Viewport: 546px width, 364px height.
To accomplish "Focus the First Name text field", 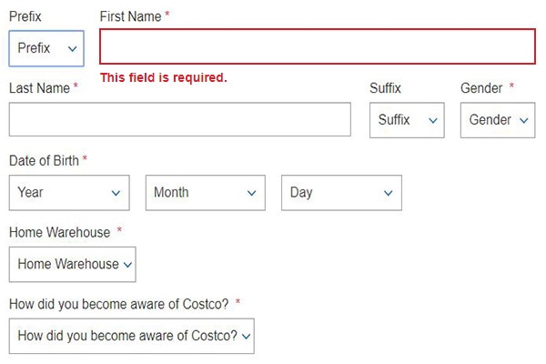I will (317, 47).
